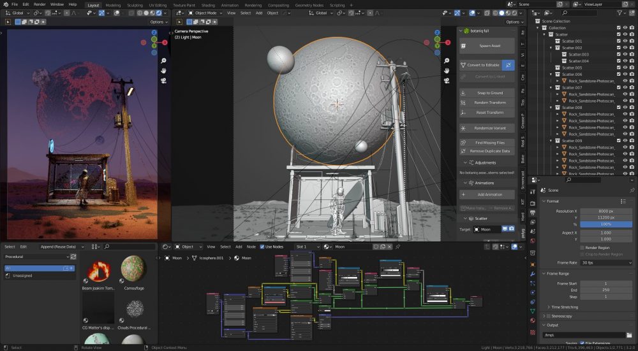Hide Scatter.001 collection with eye icon

[625, 41]
